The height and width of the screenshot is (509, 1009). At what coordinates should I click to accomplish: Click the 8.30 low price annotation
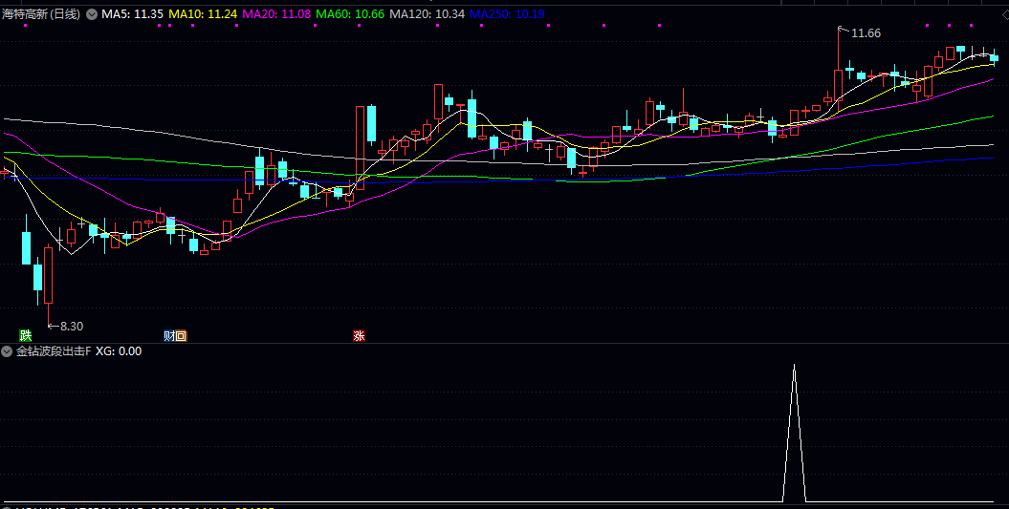(x=72, y=326)
